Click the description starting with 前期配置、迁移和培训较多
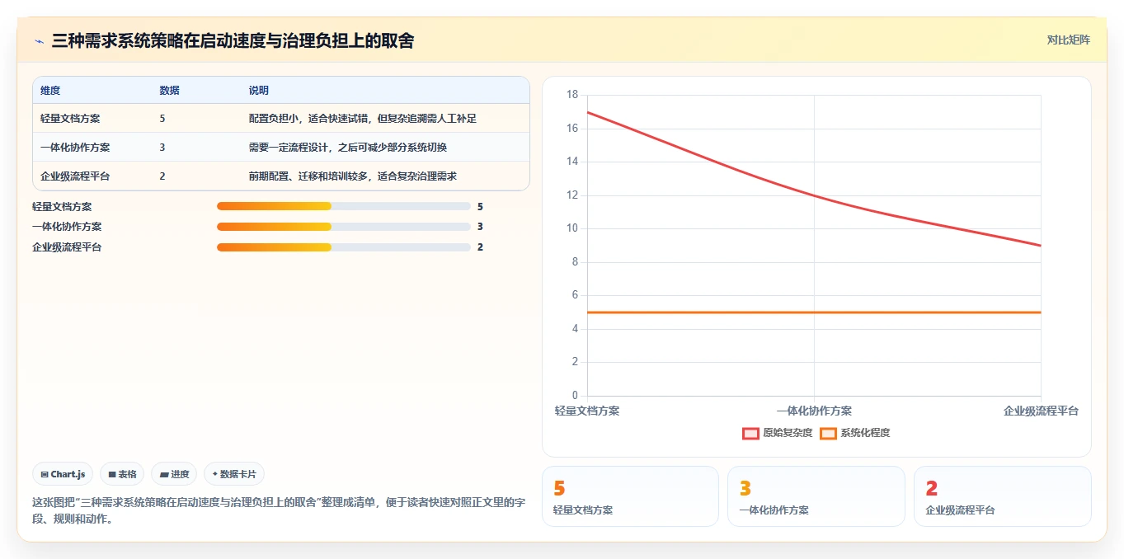 click(353, 176)
